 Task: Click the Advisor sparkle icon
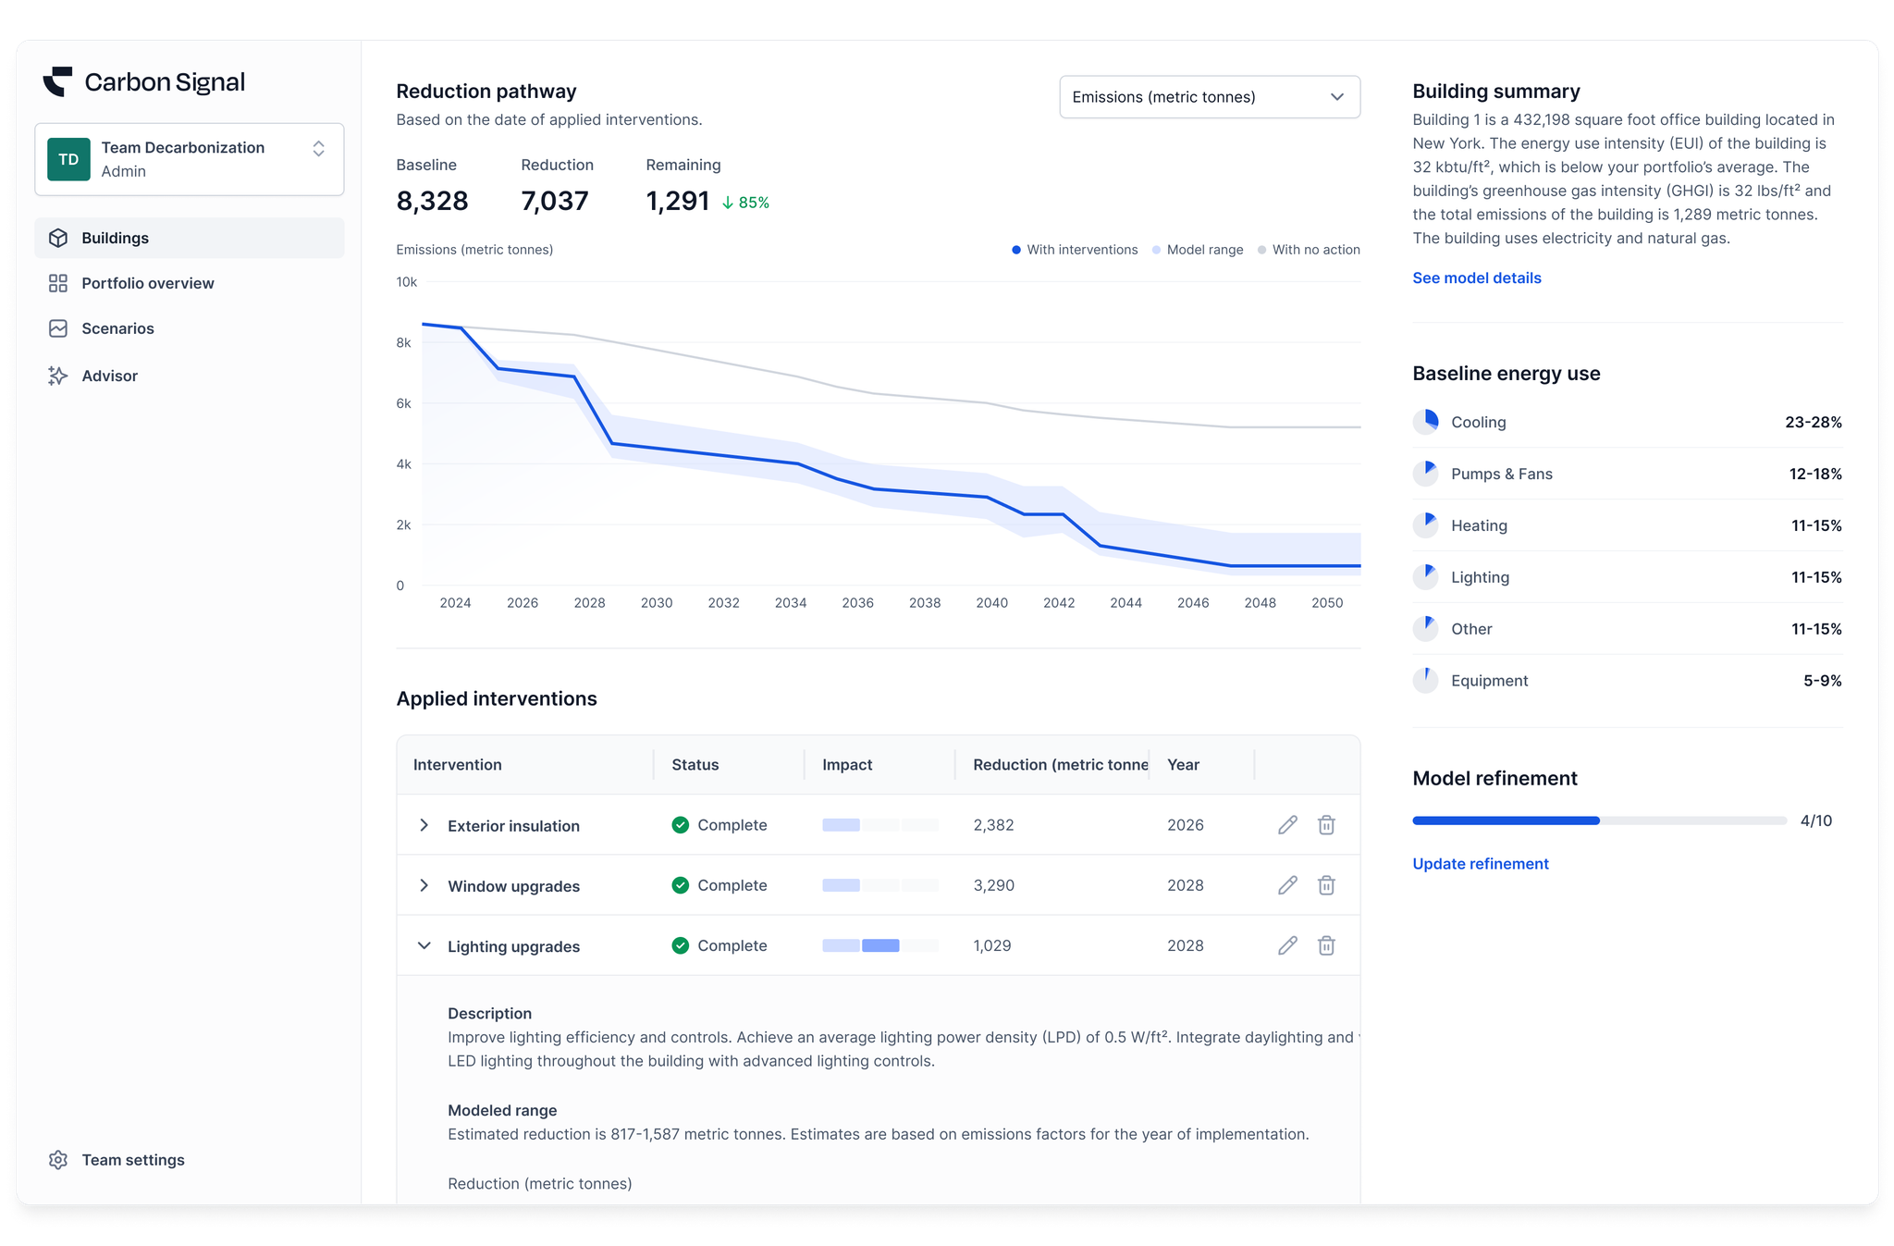coord(58,376)
